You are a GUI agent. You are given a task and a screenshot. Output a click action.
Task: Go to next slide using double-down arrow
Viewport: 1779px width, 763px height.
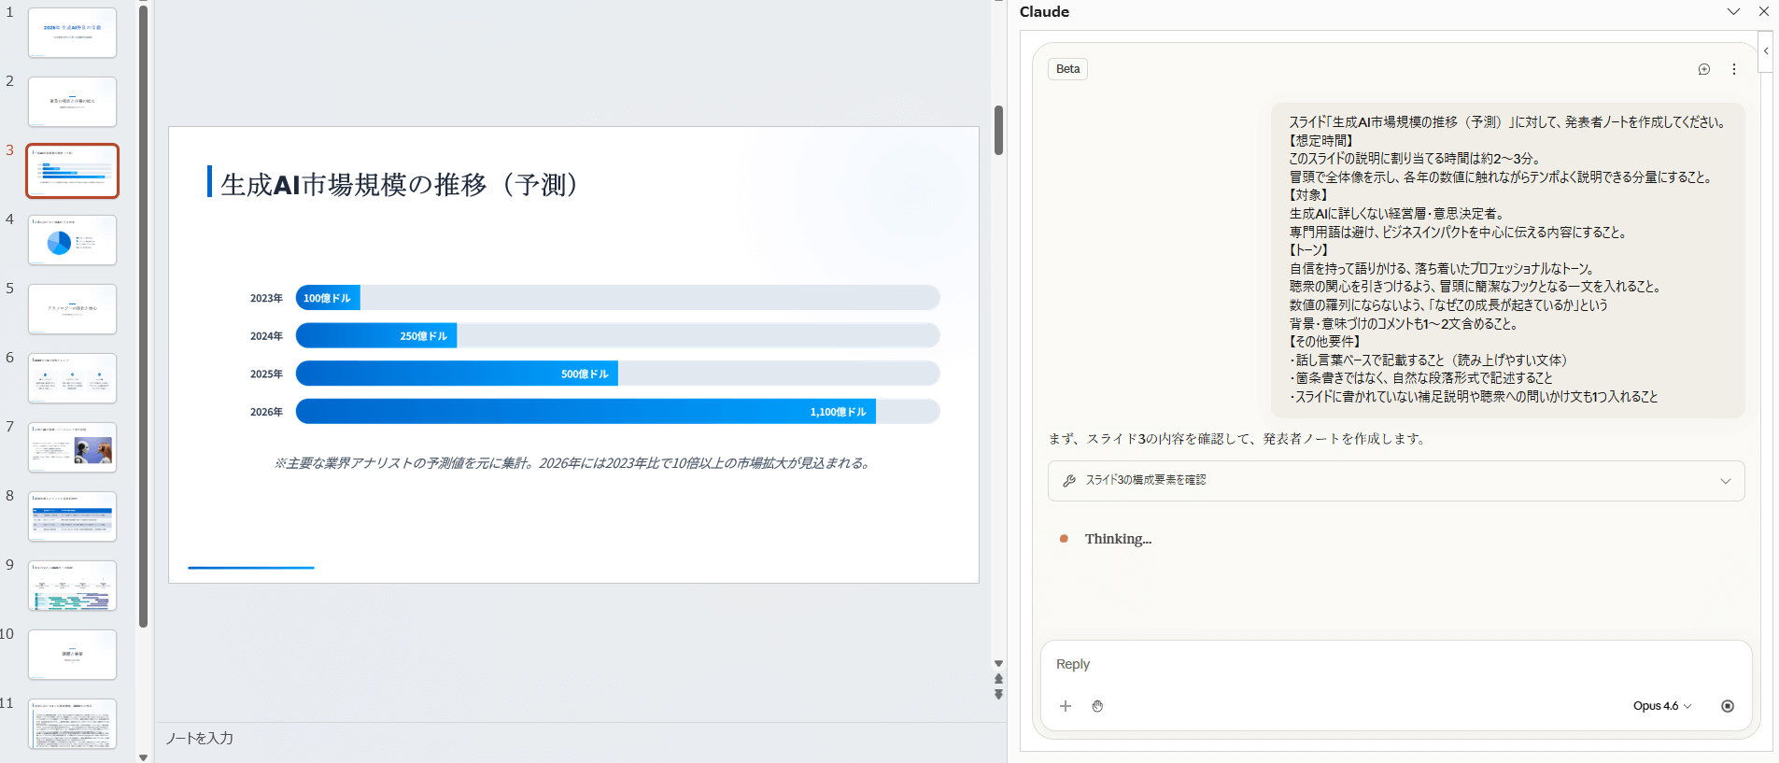point(998,695)
